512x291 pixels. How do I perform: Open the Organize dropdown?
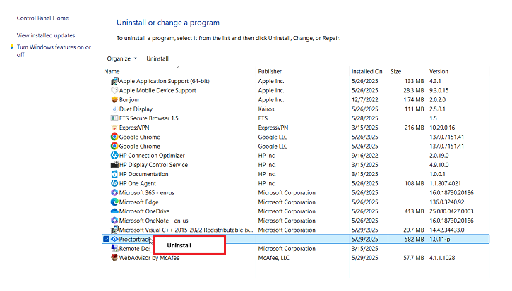(121, 58)
